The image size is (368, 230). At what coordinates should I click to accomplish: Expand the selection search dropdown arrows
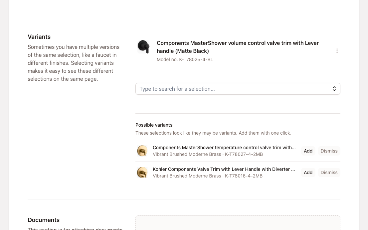click(334, 89)
